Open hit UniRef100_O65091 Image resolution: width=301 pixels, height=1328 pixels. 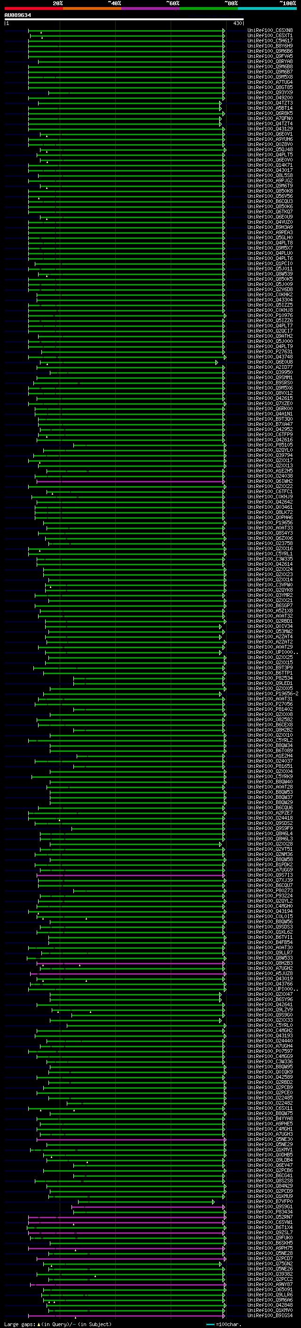(269, 1289)
